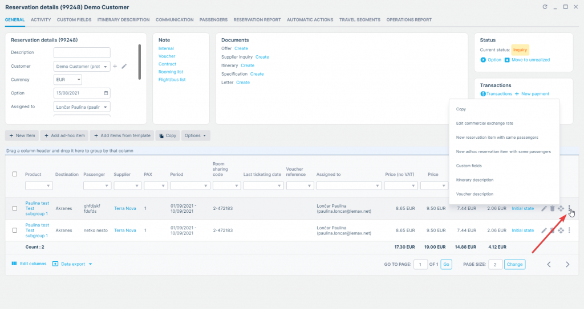The image size is (584, 309).
Task: Switch to the Activity tab
Action: (40, 20)
